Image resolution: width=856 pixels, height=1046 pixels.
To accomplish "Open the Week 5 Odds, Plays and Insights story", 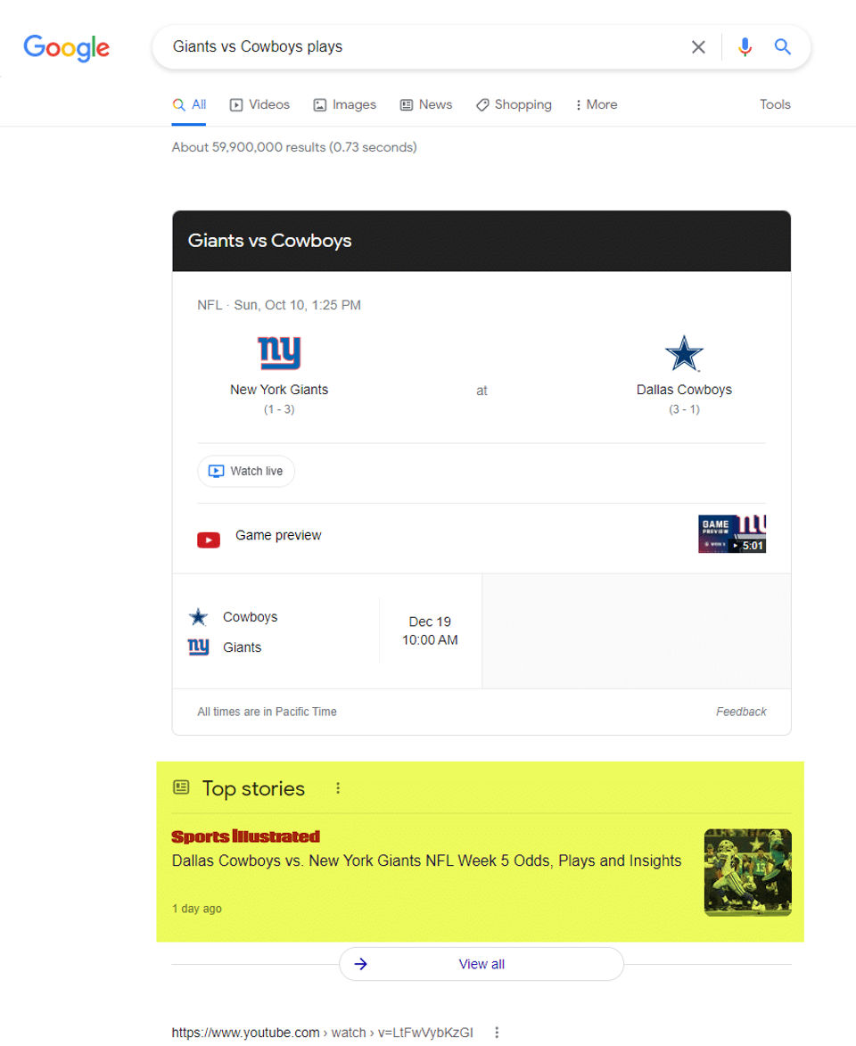I will pyautogui.click(x=426, y=861).
